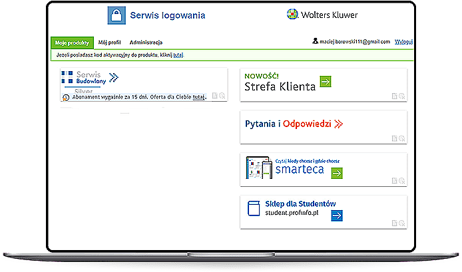
Task: Click the magnifier icon on Serwis Budowlany card
Action: (222, 96)
